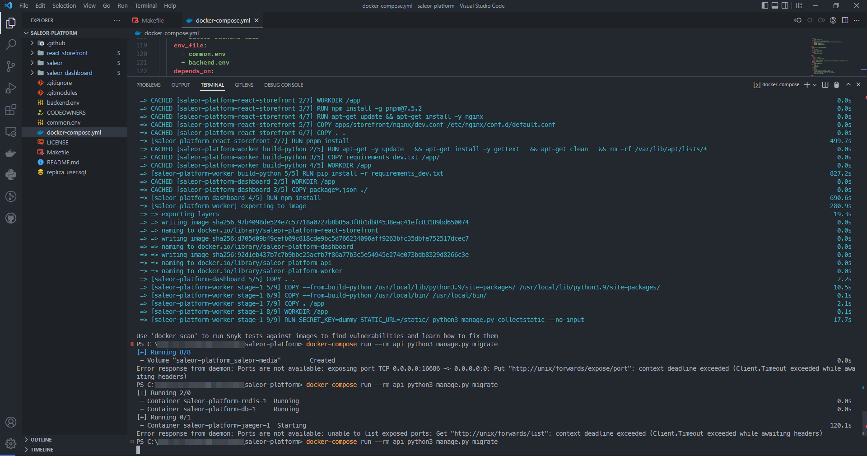Switch to the Makefile tab

tap(152, 20)
